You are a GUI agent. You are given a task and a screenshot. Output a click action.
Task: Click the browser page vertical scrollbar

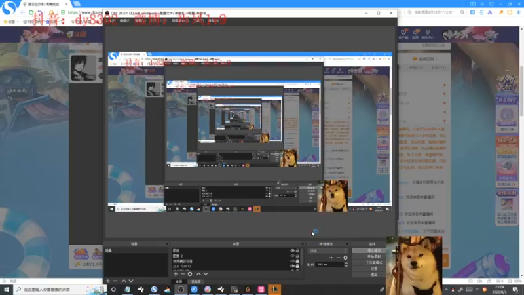(x=521, y=90)
